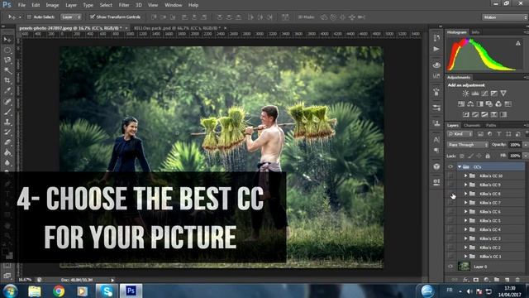Screen dimensions: 529x298
Task: Open workspace Motion dropdown
Action: pos(505,17)
